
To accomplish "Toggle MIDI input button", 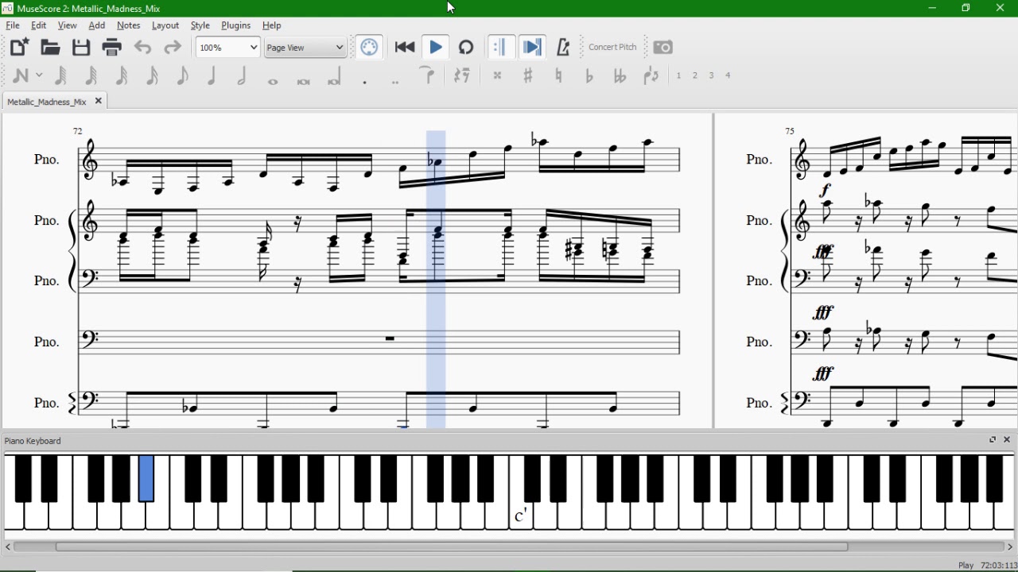I will pos(369,47).
